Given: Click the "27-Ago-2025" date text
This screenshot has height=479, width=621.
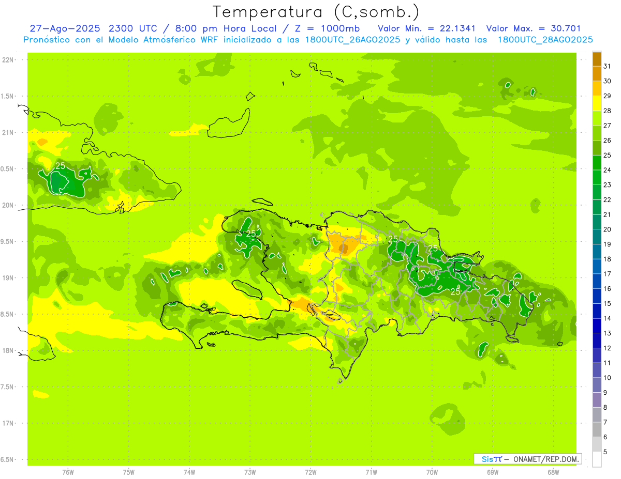Looking at the screenshot, I should click(x=65, y=28).
